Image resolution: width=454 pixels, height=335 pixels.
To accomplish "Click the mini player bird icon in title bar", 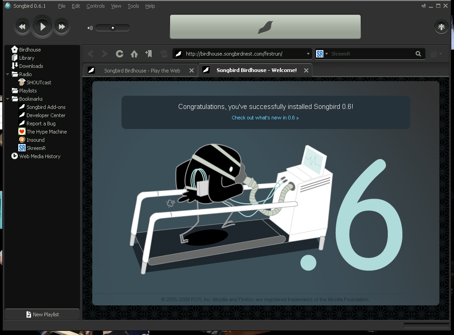I will tap(423, 6).
